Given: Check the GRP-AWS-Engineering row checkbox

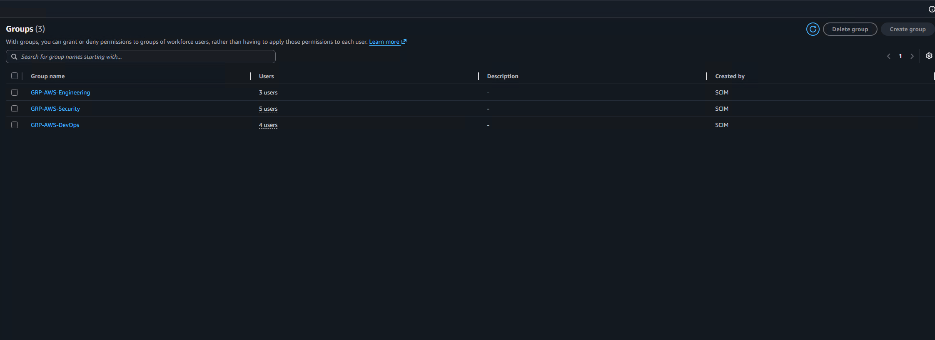Looking at the screenshot, I should coord(15,92).
